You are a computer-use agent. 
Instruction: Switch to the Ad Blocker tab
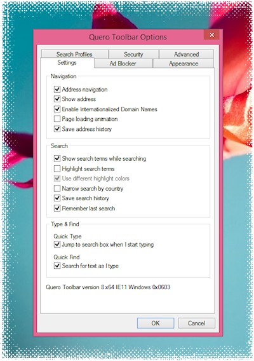tap(123, 64)
